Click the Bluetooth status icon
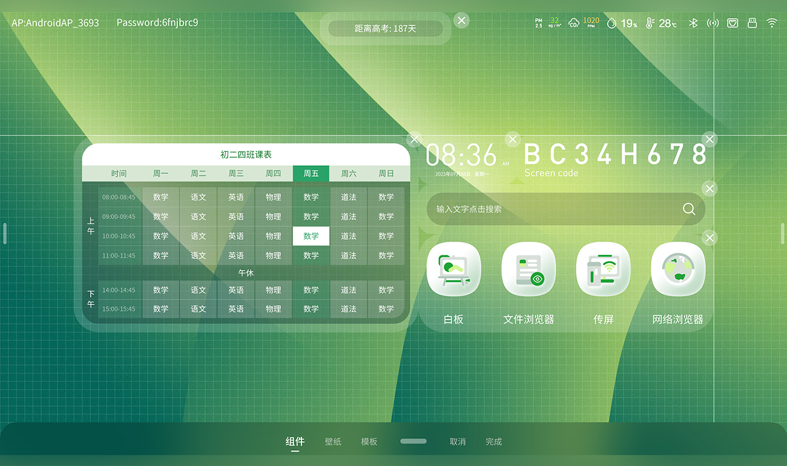Viewport: 787px width, 466px height. [694, 23]
